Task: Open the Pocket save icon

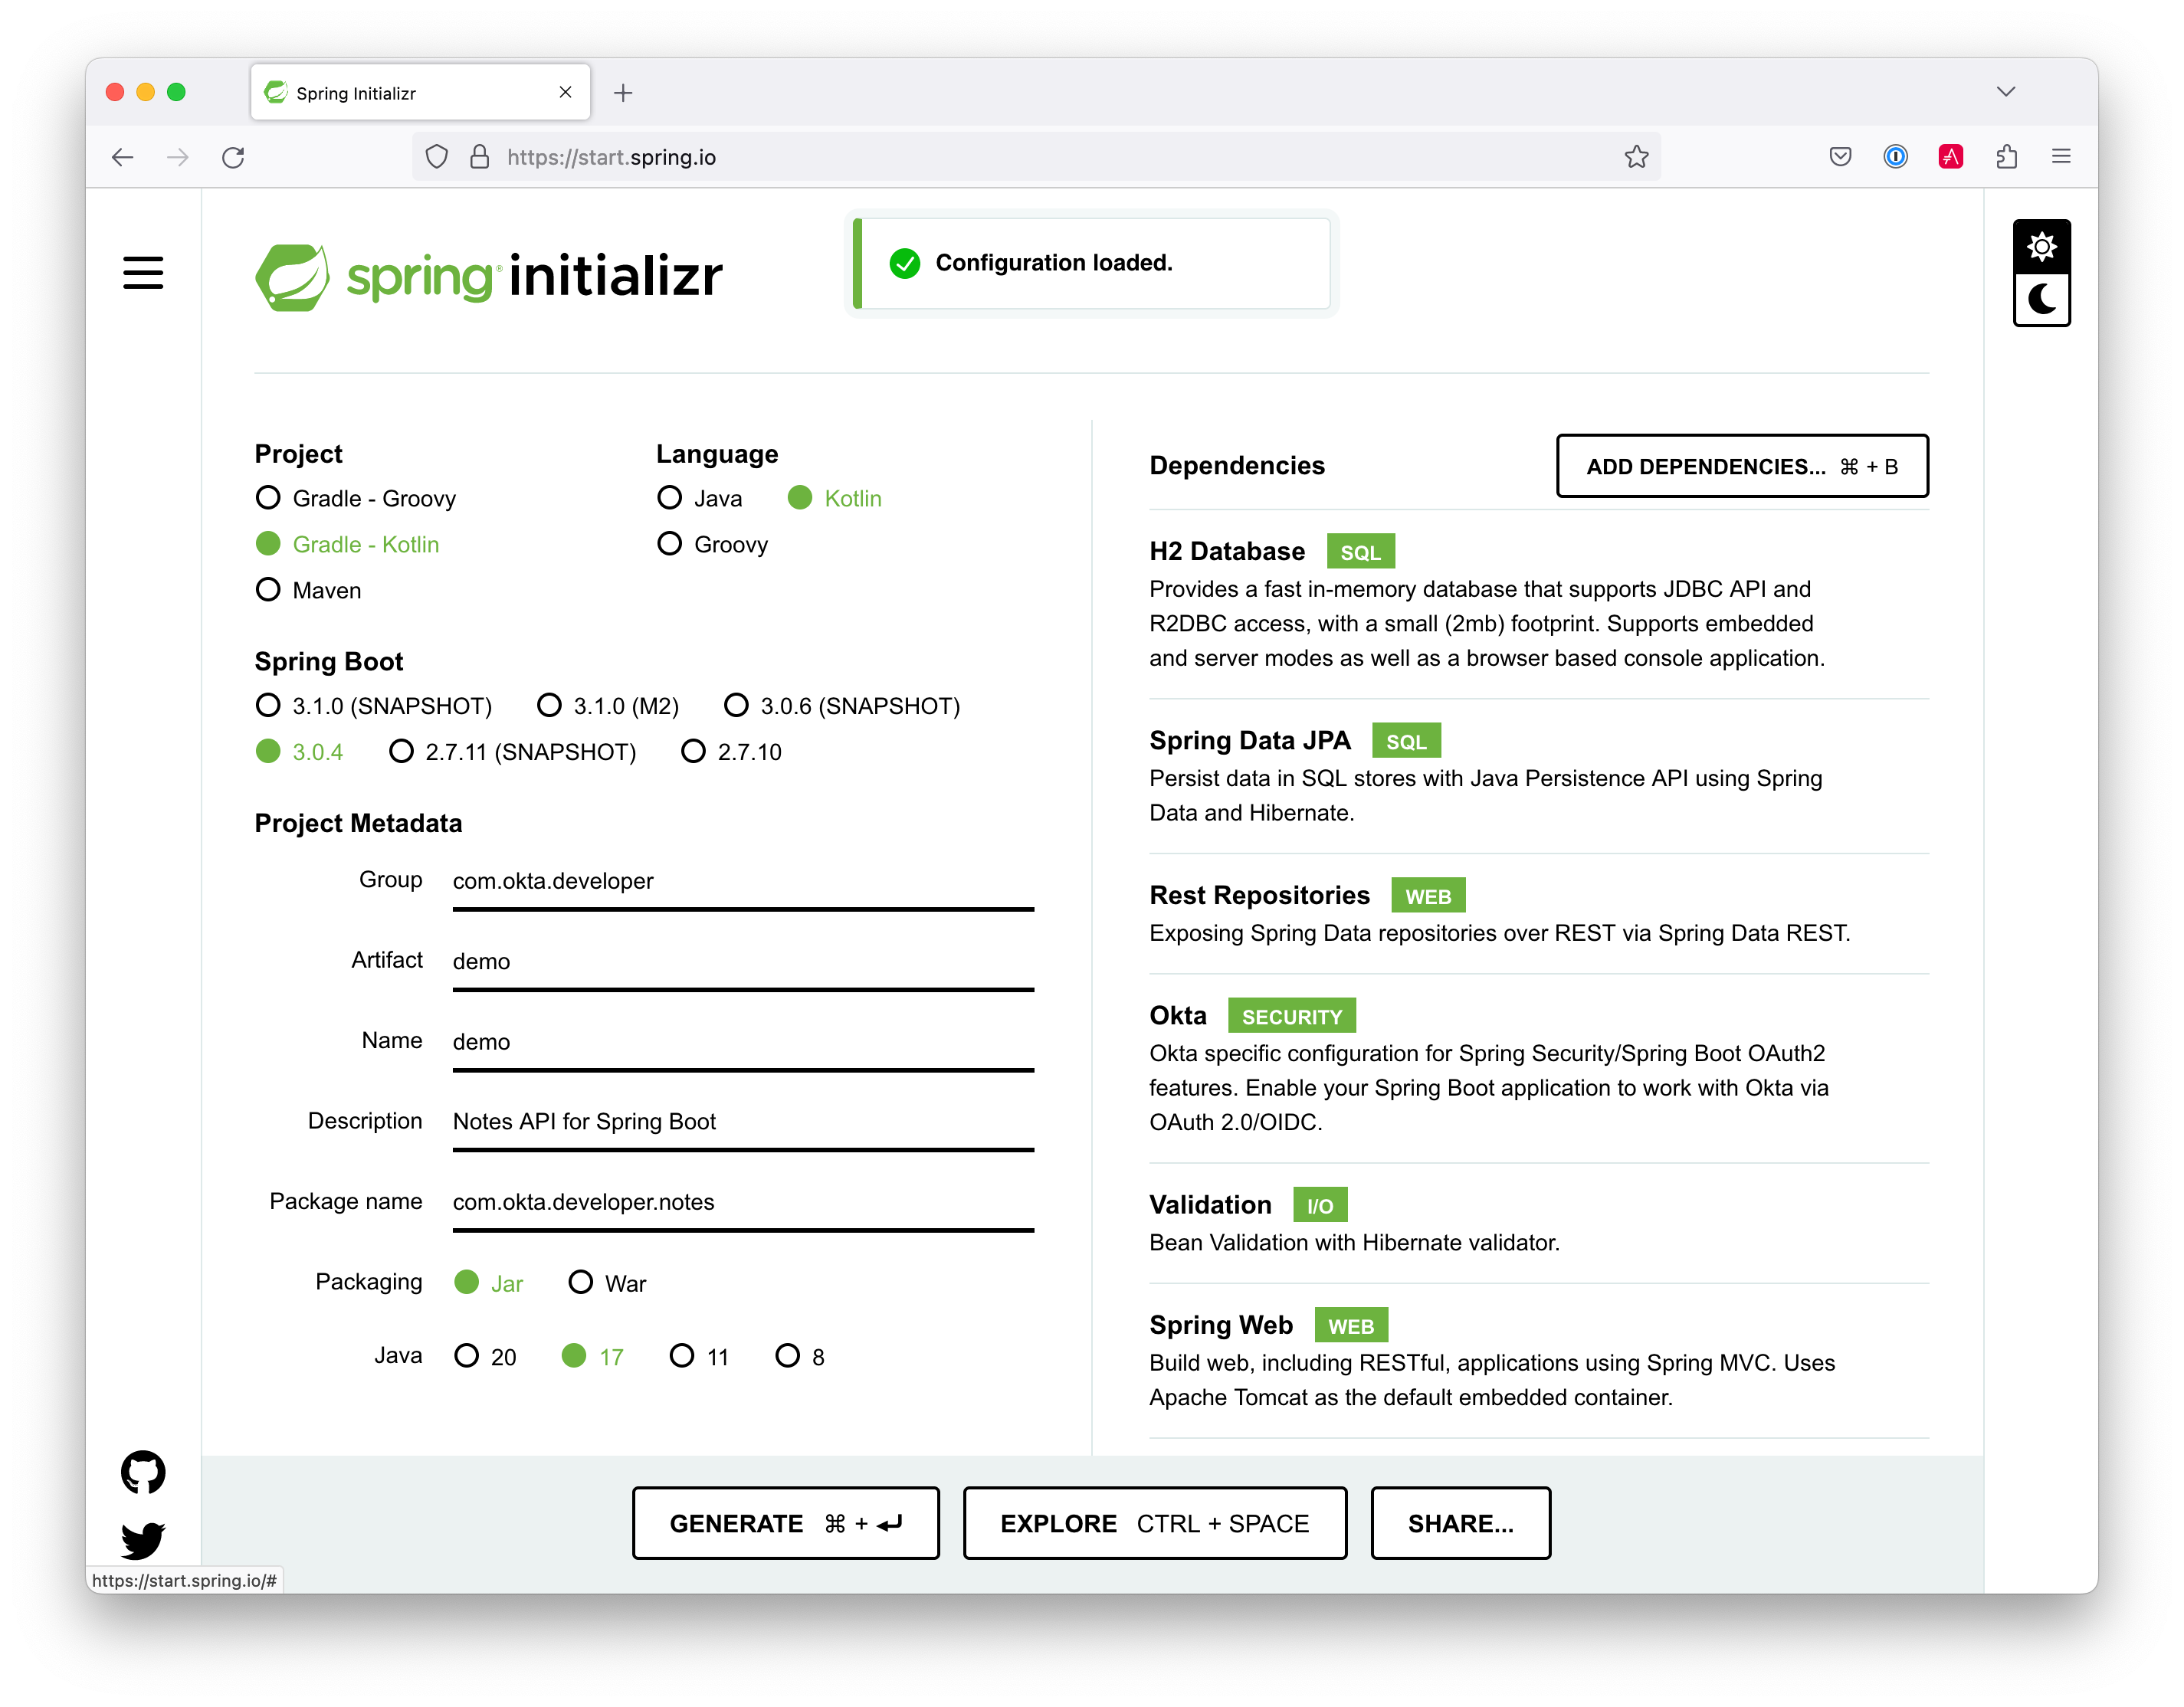Action: pyautogui.click(x=1840, y=157)
